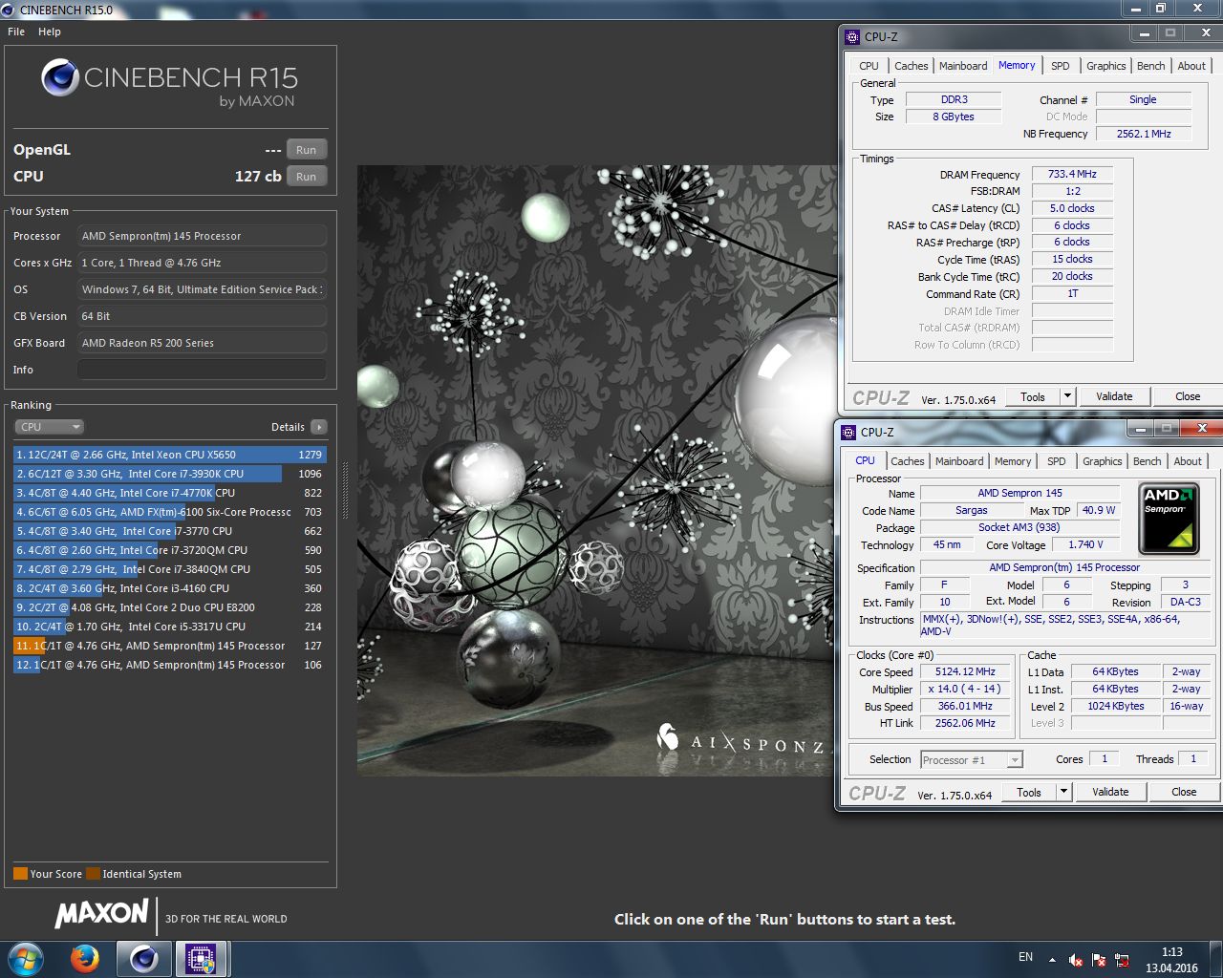Select ranking row Core i7-3930K
1223x978 pixels.
coord(170,474)
